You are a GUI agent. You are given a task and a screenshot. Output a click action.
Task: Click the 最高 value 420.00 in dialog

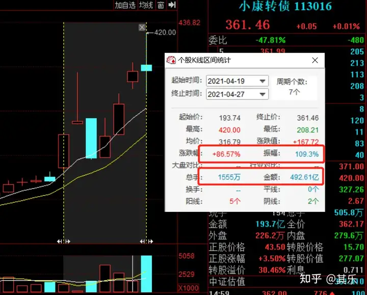(x=229, y=130)
